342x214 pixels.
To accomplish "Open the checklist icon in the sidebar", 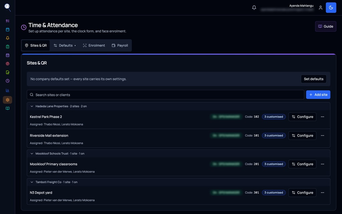I will point(8,21).
